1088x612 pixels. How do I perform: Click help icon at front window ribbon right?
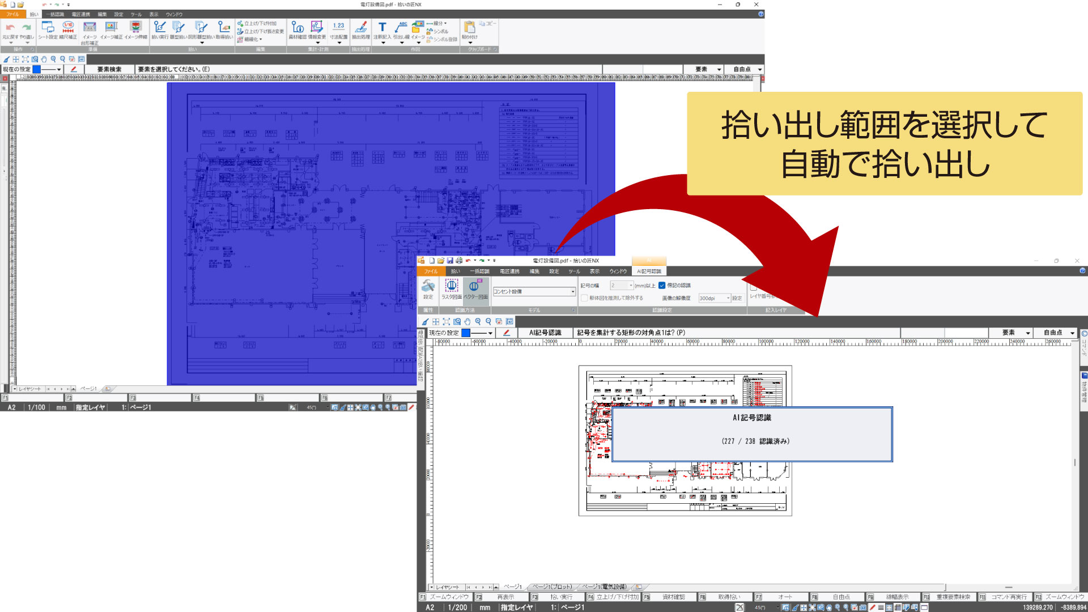click(1083, 271)
